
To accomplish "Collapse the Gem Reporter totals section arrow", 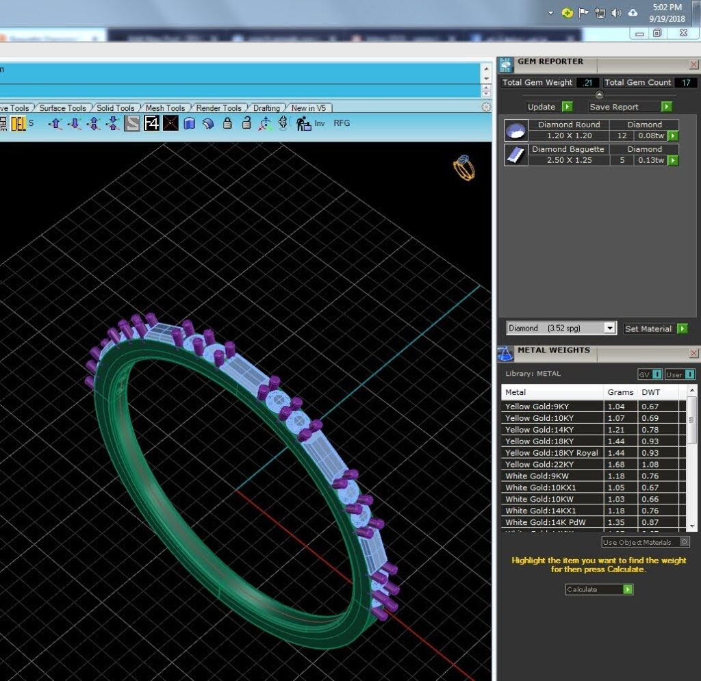I will [600, 94].
